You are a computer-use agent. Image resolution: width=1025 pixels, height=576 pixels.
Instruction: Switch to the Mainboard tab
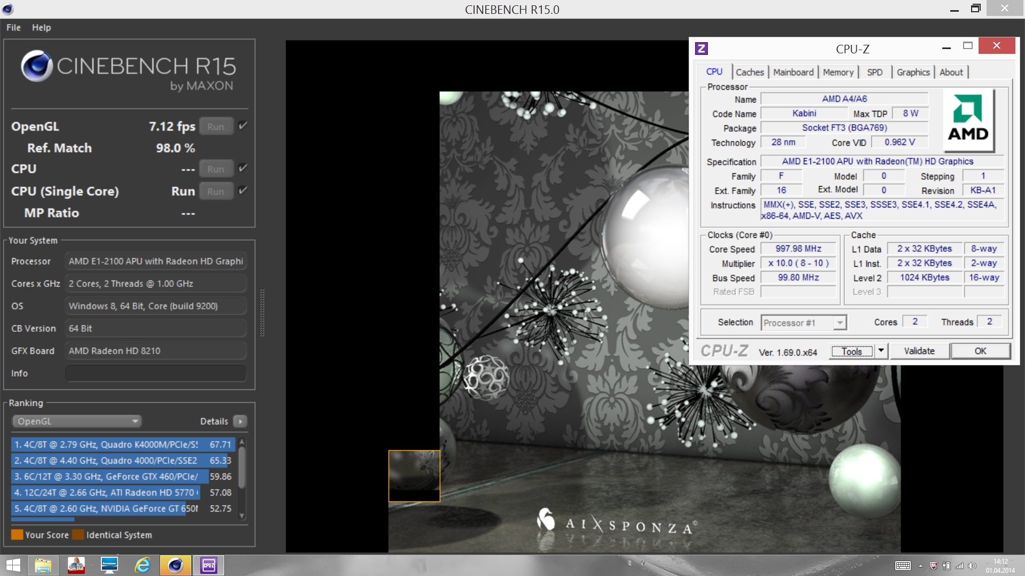tap(793, 72)
